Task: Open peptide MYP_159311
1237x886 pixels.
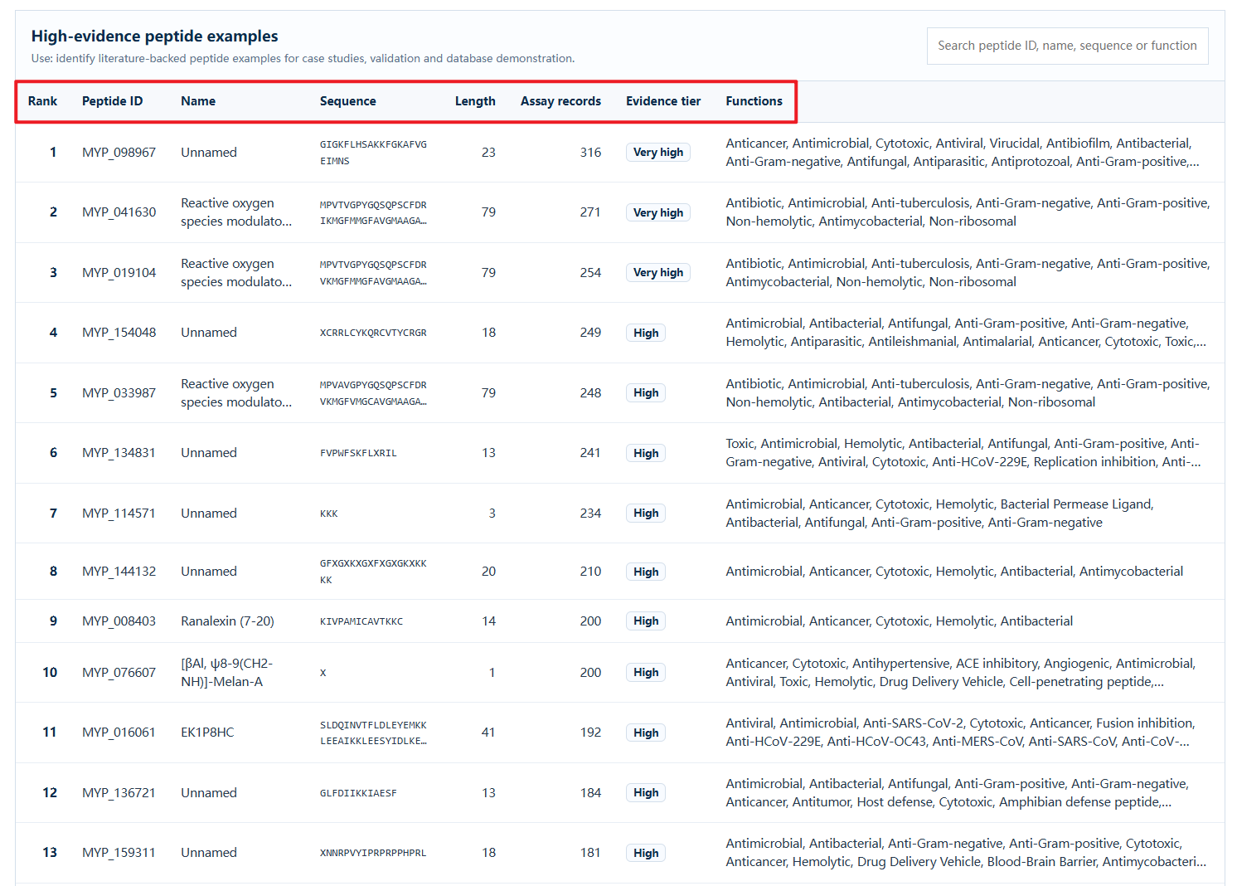Action: tap(119, 853)
